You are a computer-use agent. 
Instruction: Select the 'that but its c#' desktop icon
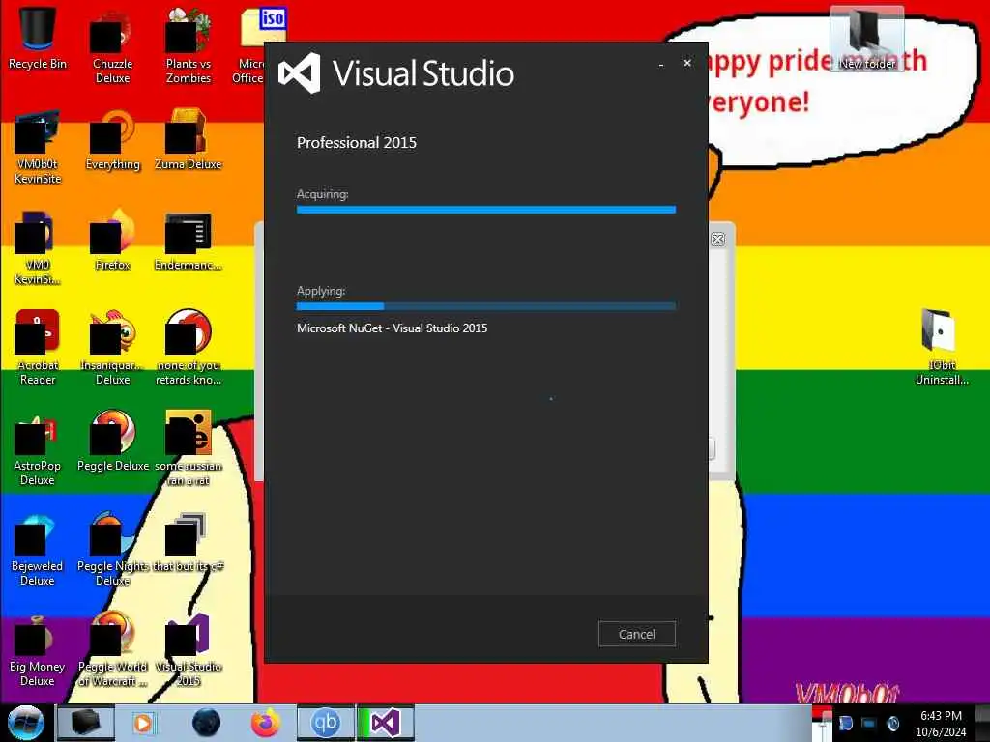tap(189, 543)
